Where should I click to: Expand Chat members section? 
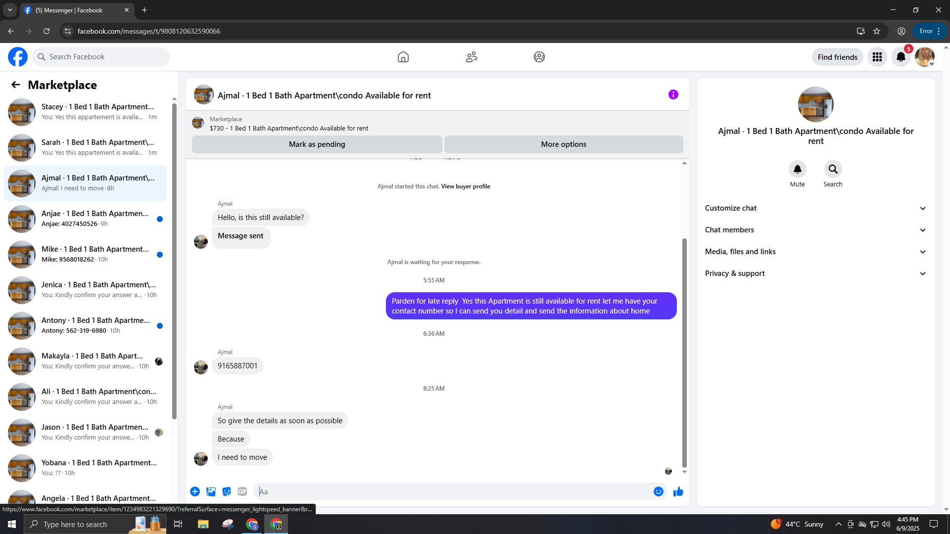tap(815, 230)
